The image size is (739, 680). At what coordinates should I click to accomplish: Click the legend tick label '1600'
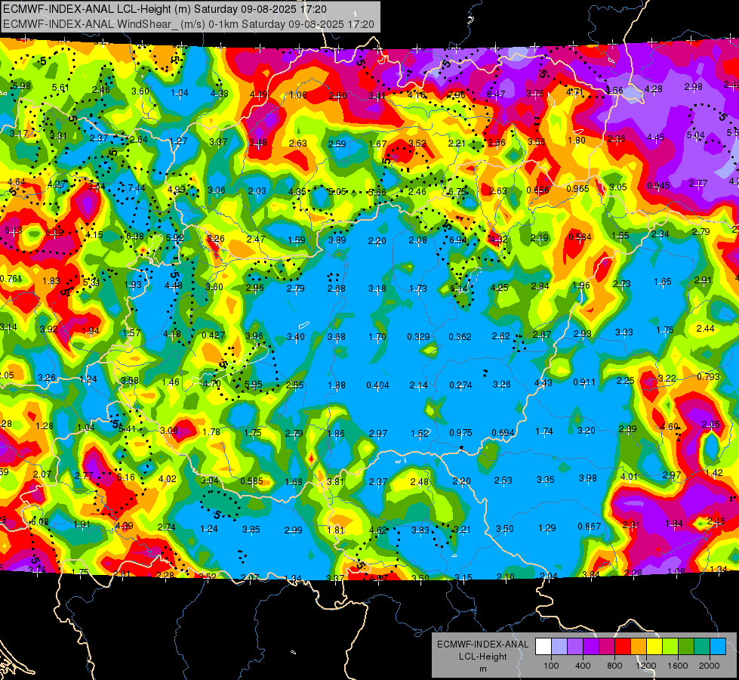(x=678, y=666)
